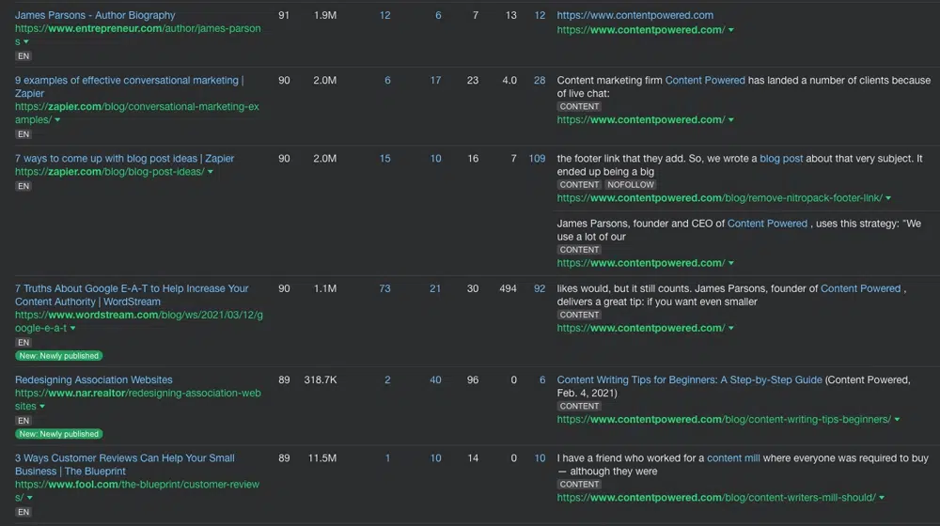The width and height of the screenshot is (940, 526).
Task: Open 9 examples of effective conversational marketing
Action: click(x=129, y=86)
